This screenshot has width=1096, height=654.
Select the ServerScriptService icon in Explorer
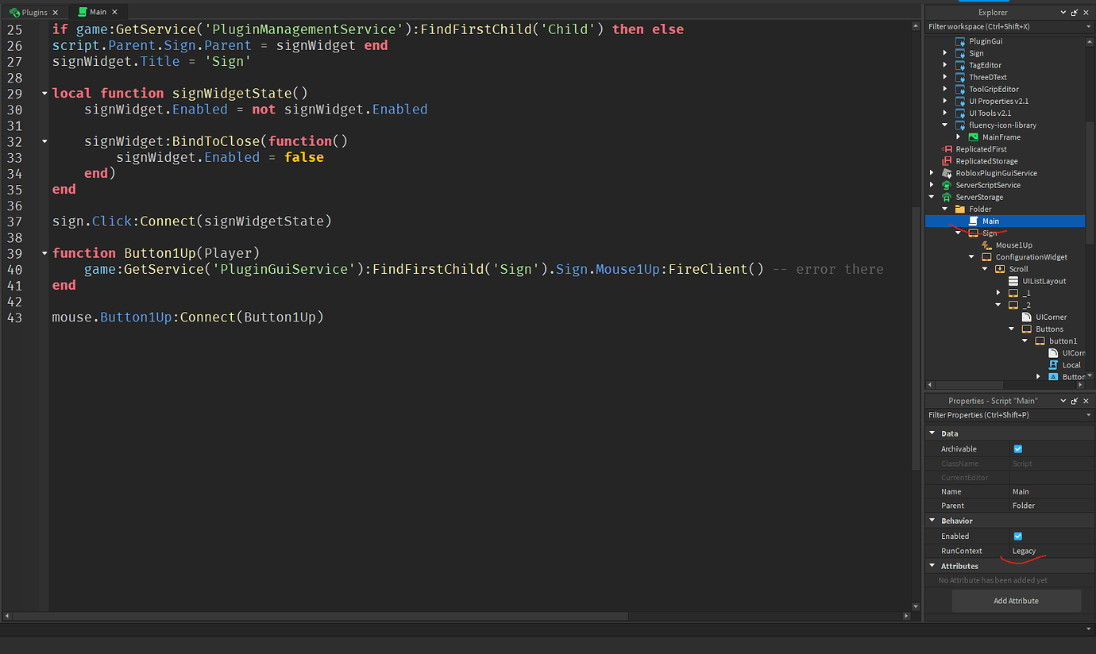click(947, 185)
